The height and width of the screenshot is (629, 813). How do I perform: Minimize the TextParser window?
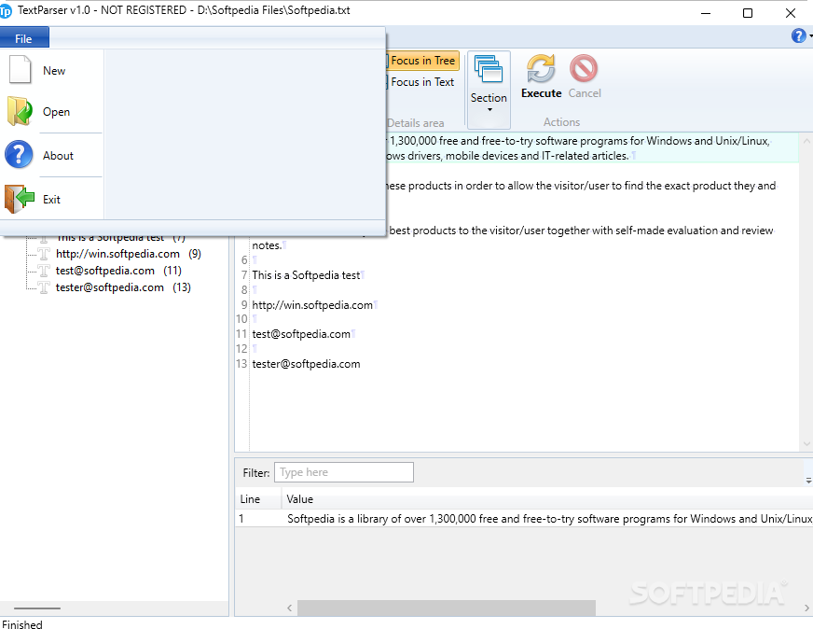[x=705, y=13]
